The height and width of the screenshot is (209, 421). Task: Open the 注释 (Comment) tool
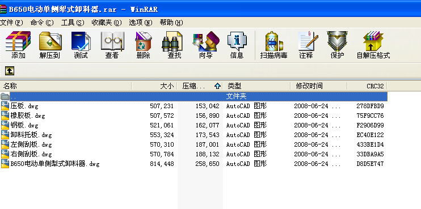[x=308, y=41]
